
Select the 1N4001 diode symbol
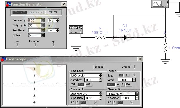point(126,37)
